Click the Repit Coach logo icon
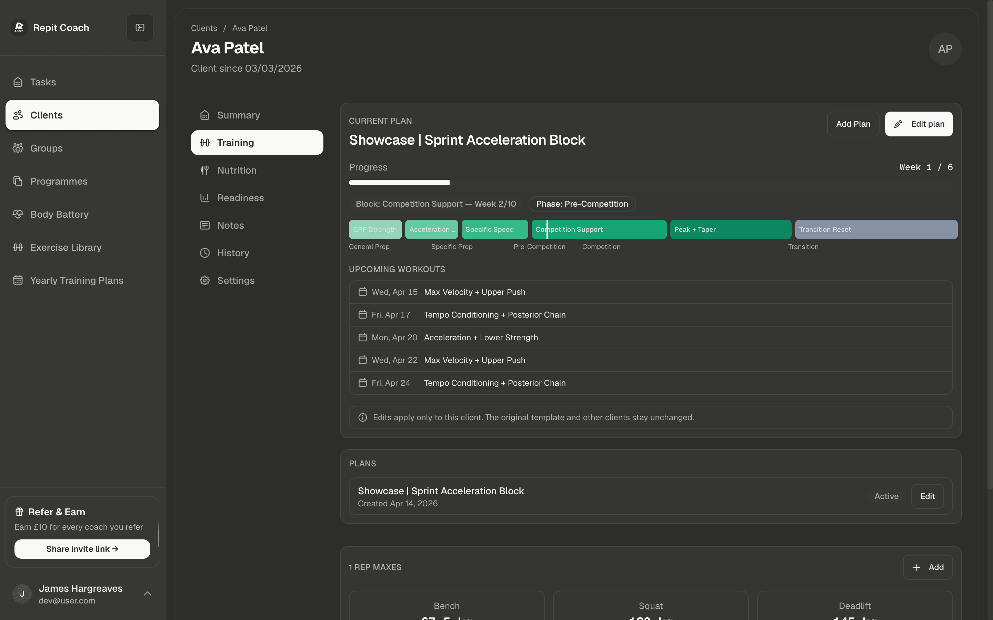The width and height of the screenshot is (993, 620). tap(19, 28)
